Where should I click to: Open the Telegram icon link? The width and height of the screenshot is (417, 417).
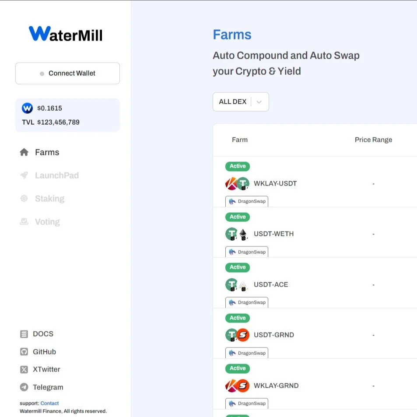(x=24, y=387)
